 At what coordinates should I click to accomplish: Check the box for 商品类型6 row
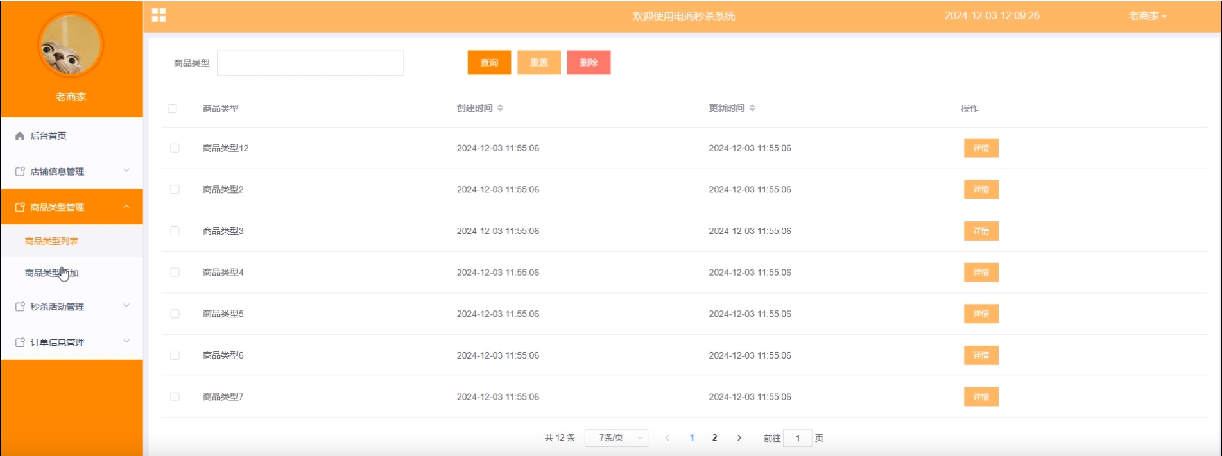click(x=175, y=355)
